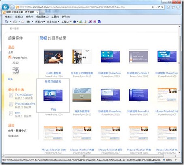Viewport: 184px width, 165px height.
Task: Open 訓練簡報:Outlook template thumbnail
Action: 139,57
